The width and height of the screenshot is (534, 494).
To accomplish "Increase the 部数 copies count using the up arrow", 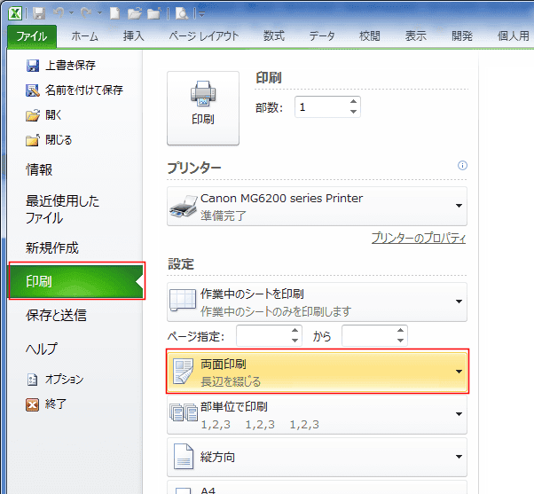I will pyautogui.click(x=354, y=101).
